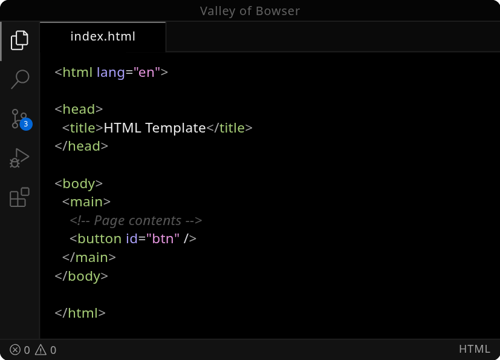
Task: Open Source Control showing 3 pending changes
Action: (19, 119)
